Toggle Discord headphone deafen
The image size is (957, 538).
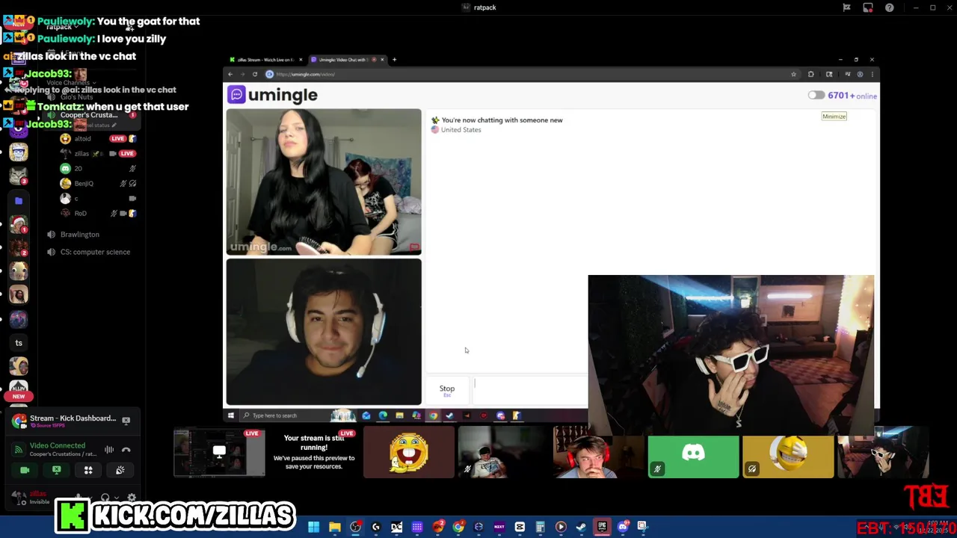tap(105, 498)
